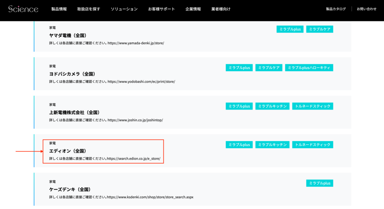Click ミラブルplusハローキティ tag for ヨドバシカメラ
Image resolution: width=384 pixels, height=209 pixels.
pyautogui.click(x=309, y=68)
